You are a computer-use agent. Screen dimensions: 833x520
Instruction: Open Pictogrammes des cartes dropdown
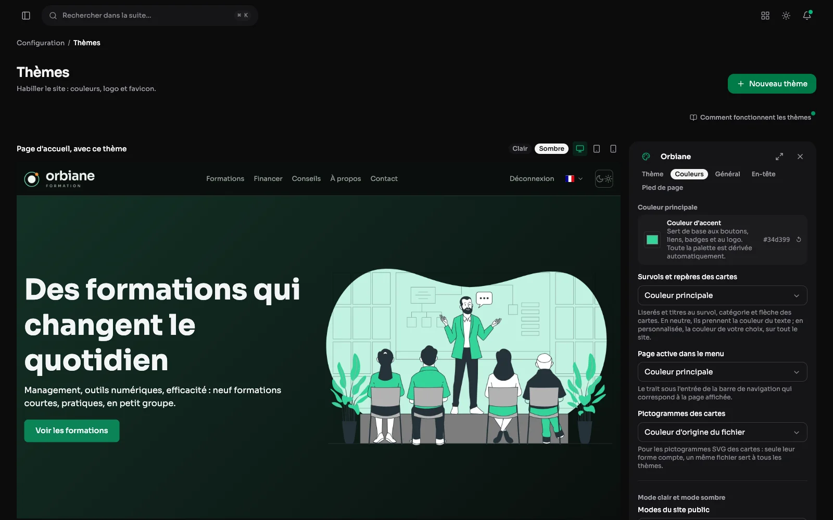[x=722, y=432]
